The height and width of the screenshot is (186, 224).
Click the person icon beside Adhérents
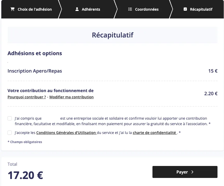pyautogui.click(x=77, y=9)
